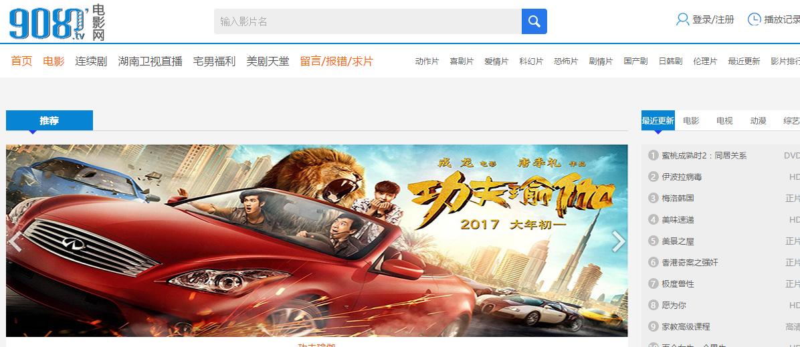800x347 pixels.
Task: Click the clock playback history icon
Action: point(754,19)
